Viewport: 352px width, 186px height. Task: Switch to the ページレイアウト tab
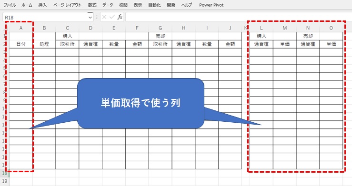pos(67,5)
